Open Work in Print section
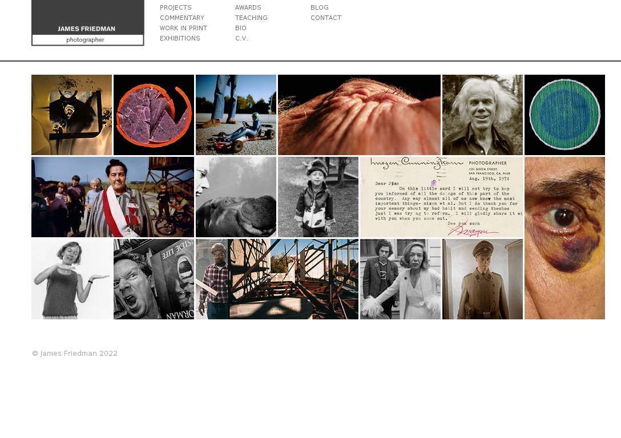This screenshot has height=438, width=621. point(183,28)
